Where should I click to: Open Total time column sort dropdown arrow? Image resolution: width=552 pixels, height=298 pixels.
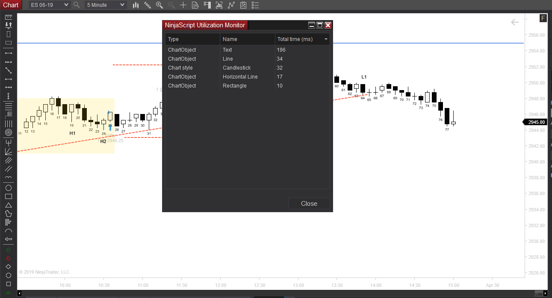click(x=326, y=39)
